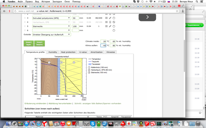Click green Видеозвонок button in background window
Image resolution: width=206 pixels, height=128 pixels.
(194, 25)
